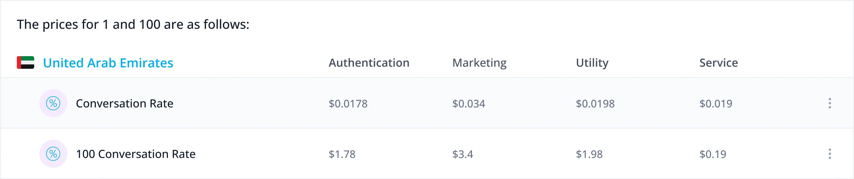Open the United Arab Emirates link
The height and width of the screenshot is (179, 854).
[108, 63]
